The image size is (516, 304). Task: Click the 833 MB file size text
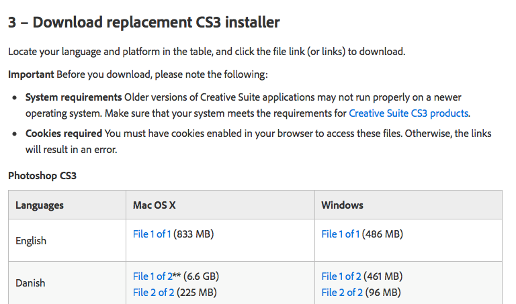point(194,234)
